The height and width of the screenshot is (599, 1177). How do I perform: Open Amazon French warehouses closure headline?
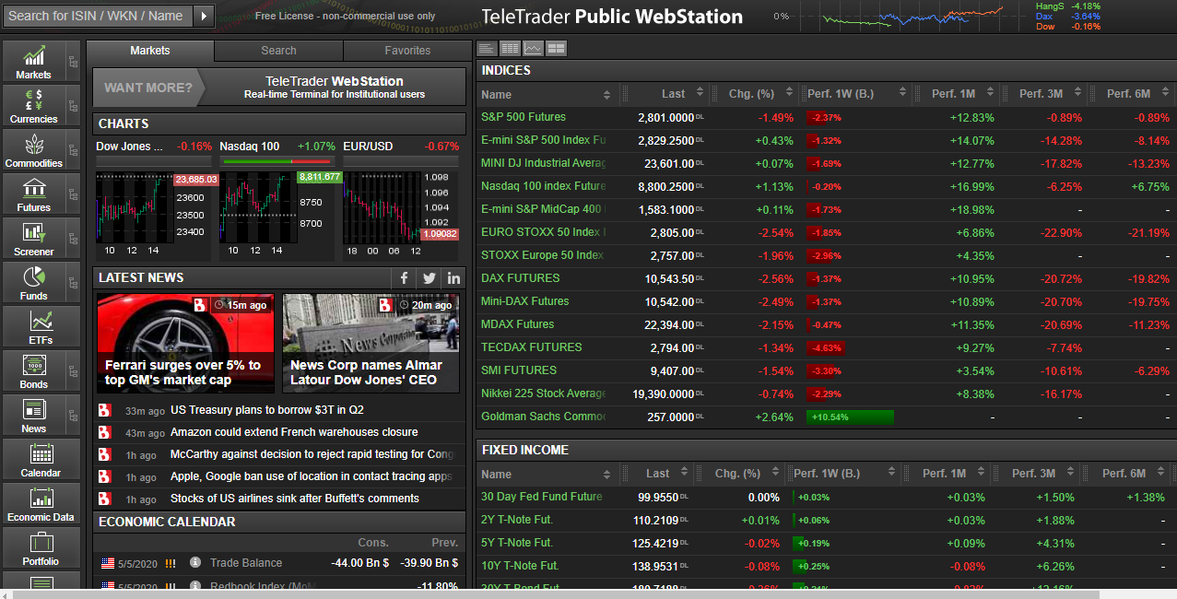point(294,432)
